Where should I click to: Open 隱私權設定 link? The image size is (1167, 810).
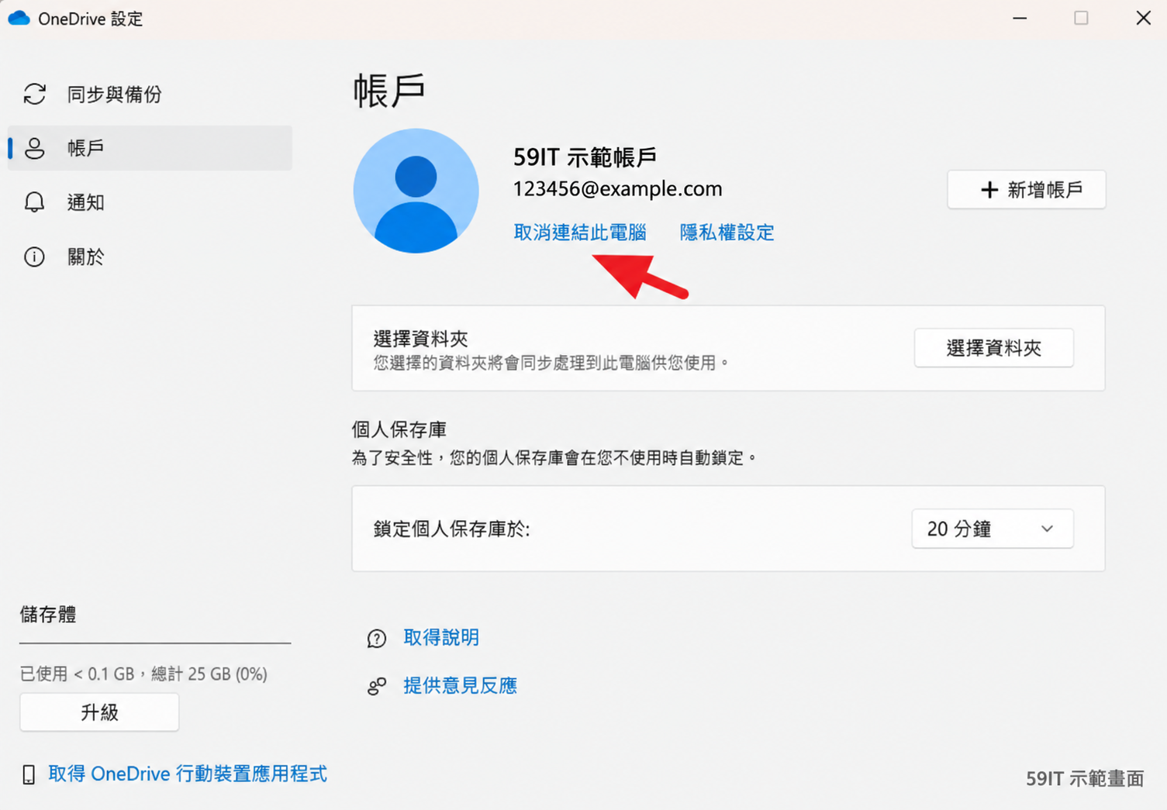pyautogui.click(x=727, y=233)
